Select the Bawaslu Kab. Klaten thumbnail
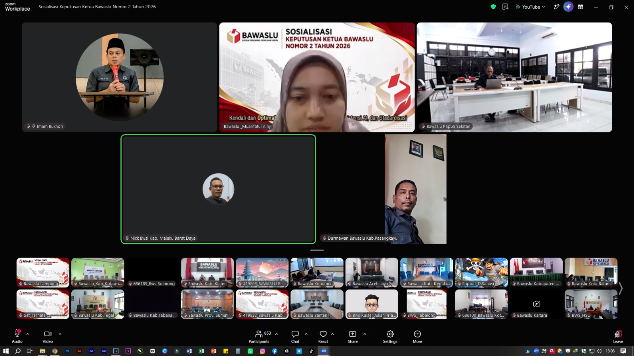 pos(207,273)
